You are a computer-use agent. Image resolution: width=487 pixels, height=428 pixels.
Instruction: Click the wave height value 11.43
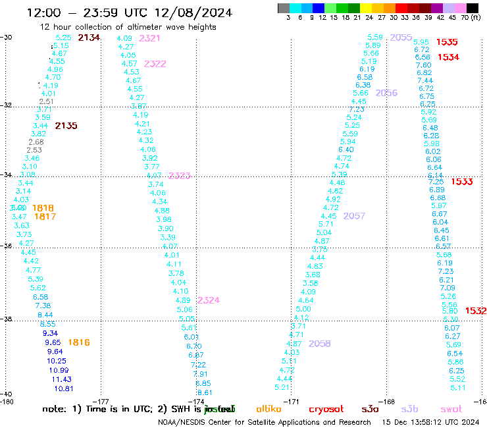click(61, 379)
